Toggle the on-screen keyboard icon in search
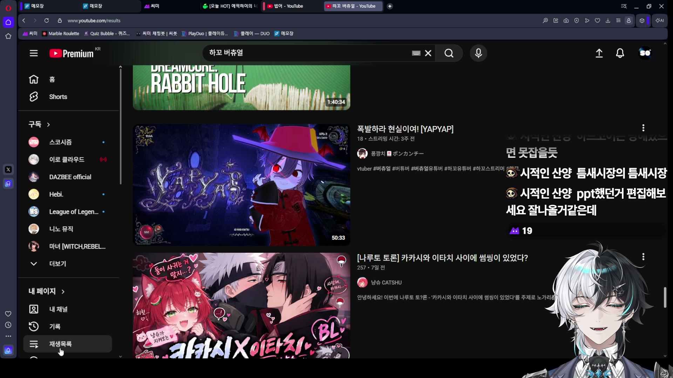The image size is (673, 378). click(416, 53)
